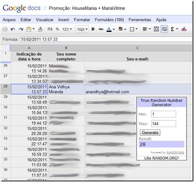This screenshot has height=182, width=194.
Task: Click the timestamp cell 15/02/2011 13:14:26
Action: (29, 68)
